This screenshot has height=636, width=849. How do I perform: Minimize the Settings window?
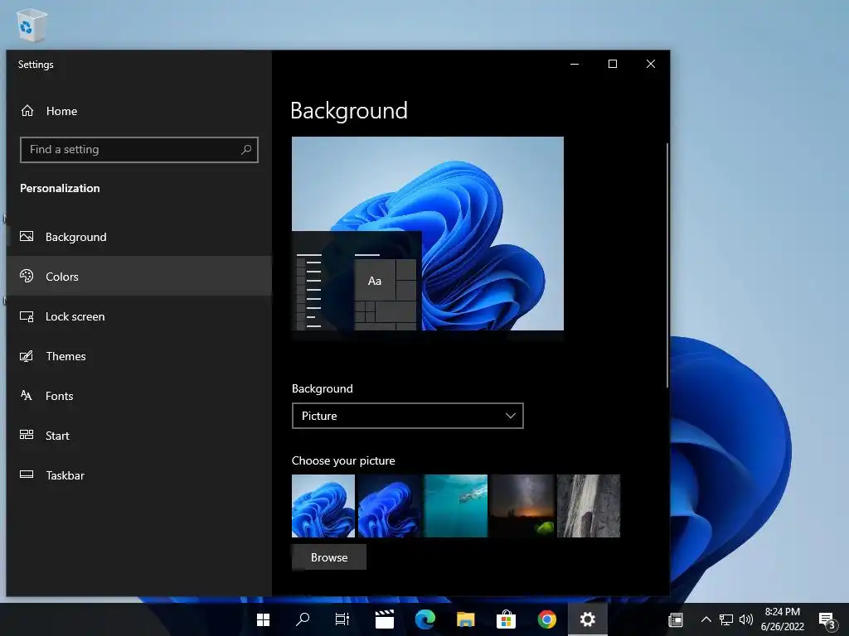pos(575,64)
